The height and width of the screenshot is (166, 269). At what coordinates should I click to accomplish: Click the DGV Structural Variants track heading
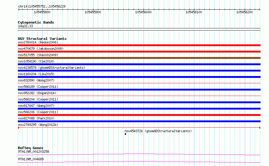42,39
